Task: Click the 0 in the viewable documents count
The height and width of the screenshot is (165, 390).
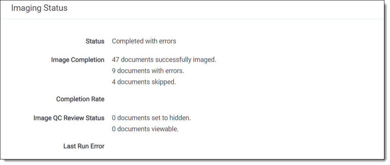Action: pyautogui.click(x=114, y=129)
